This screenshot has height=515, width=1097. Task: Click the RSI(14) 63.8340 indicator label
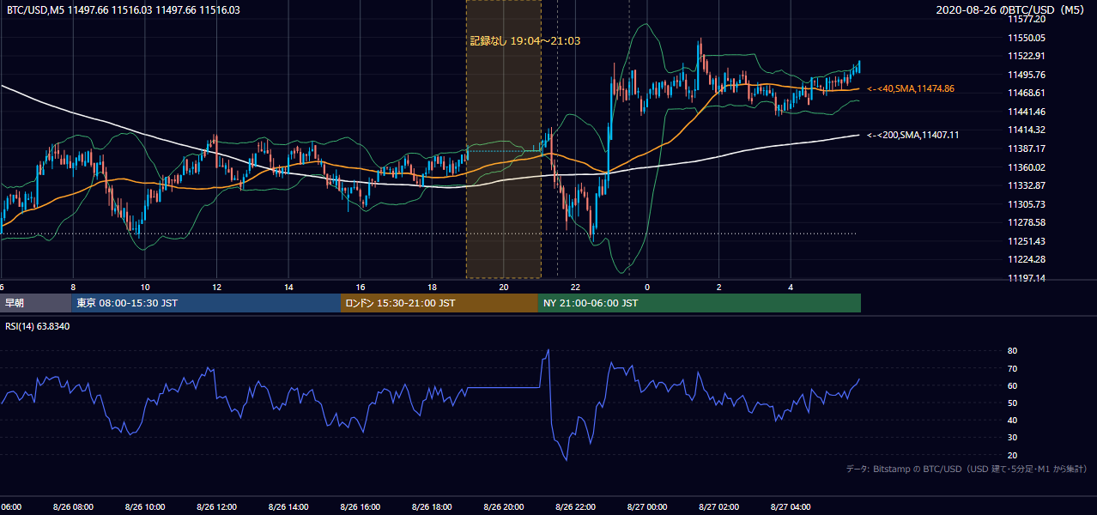click(38, 326)
